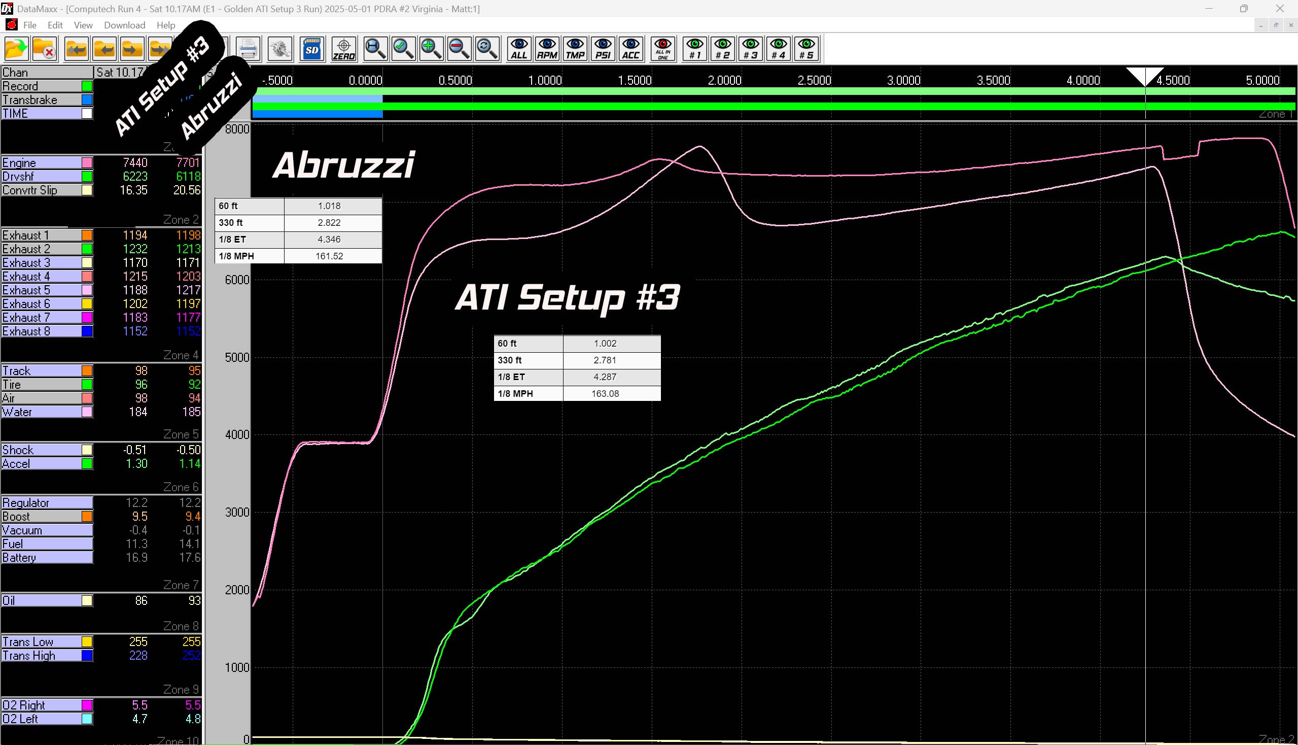This screenshot has width=1298, height=745.
Task: Zoom in with the green plus magnifier
Action: point(431,49)
